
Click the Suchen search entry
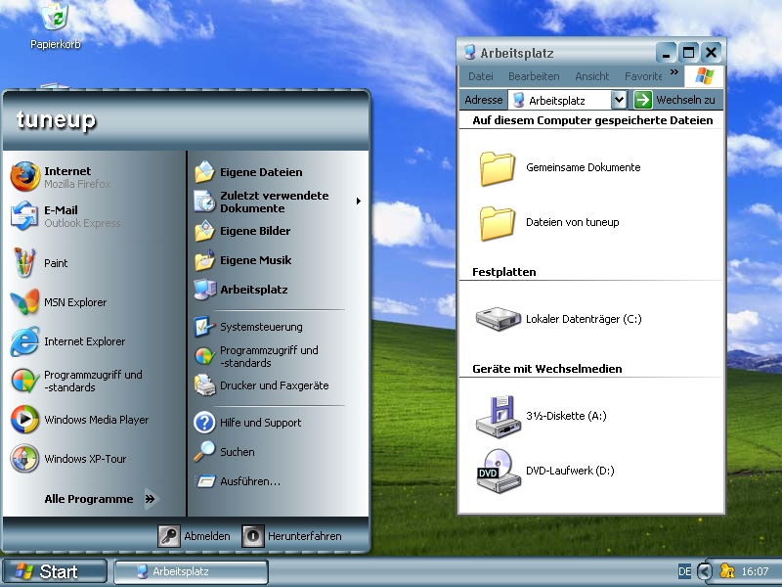tap(225, 452)
